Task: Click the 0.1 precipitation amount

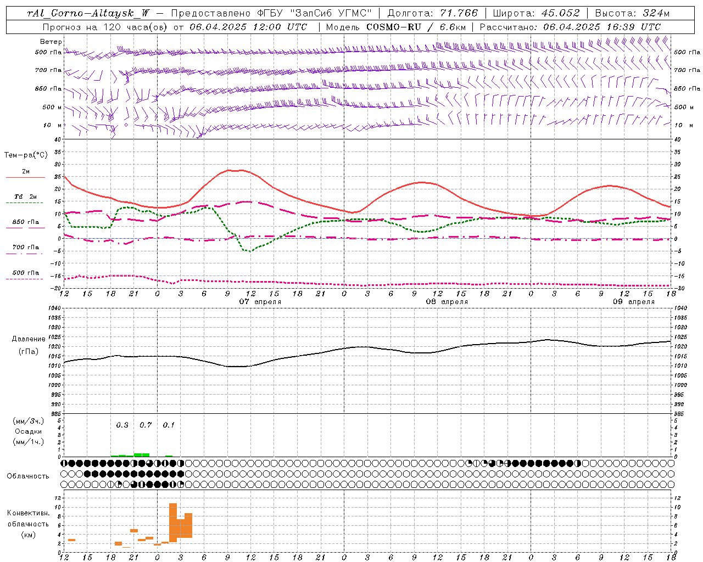Action: (x=169, y=425)
